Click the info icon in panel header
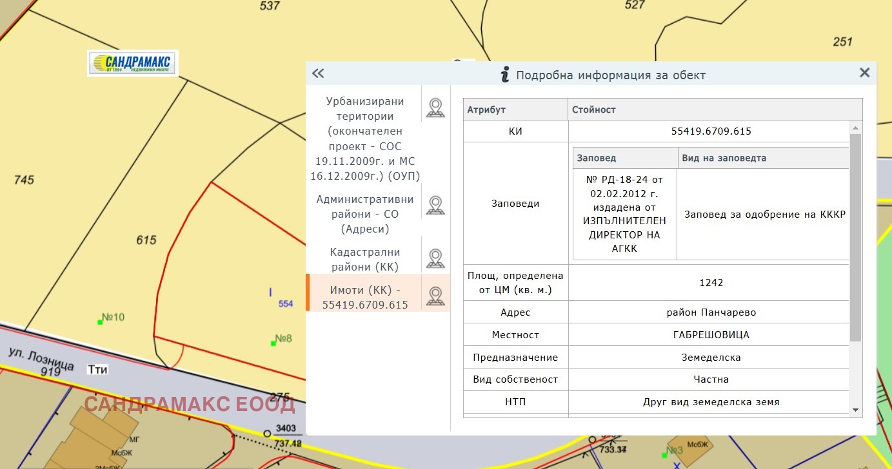 [505, 75]
